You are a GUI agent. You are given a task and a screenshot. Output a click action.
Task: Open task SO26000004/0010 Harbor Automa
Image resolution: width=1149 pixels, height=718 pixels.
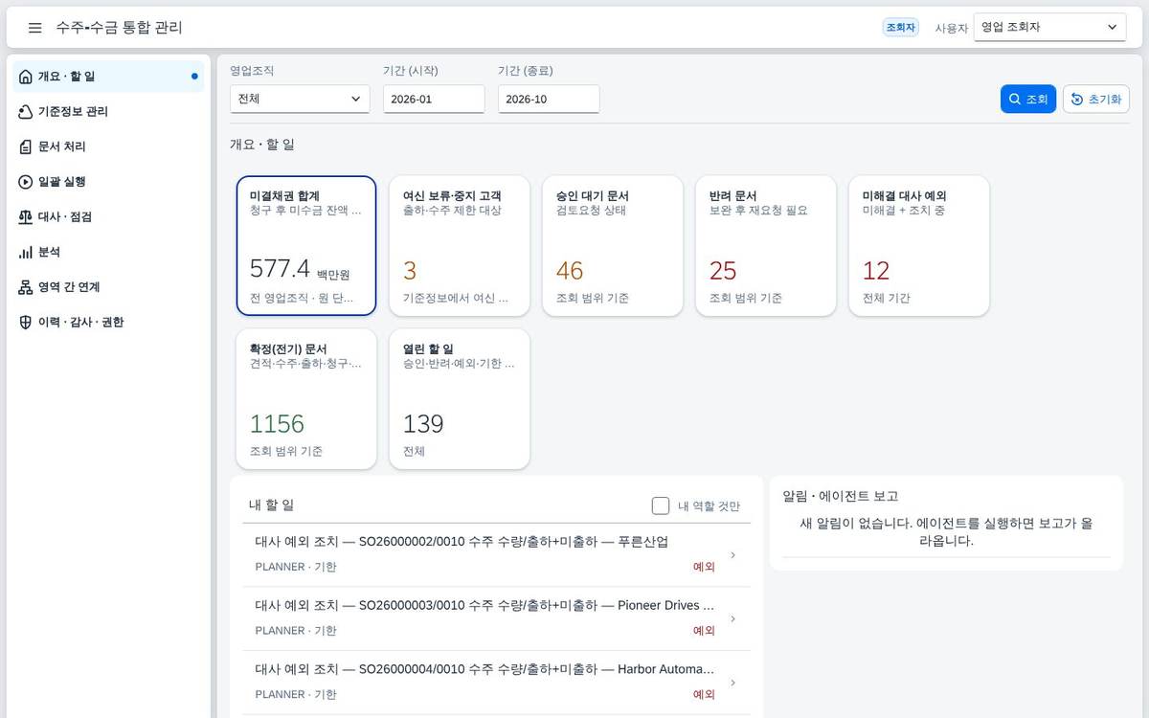(496, 683)
